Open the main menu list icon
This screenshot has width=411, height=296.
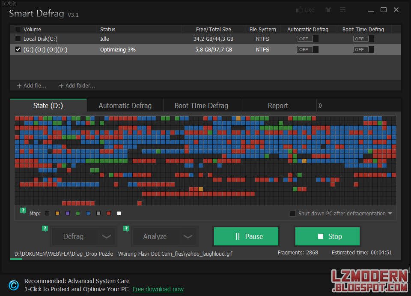coord(342,10)
